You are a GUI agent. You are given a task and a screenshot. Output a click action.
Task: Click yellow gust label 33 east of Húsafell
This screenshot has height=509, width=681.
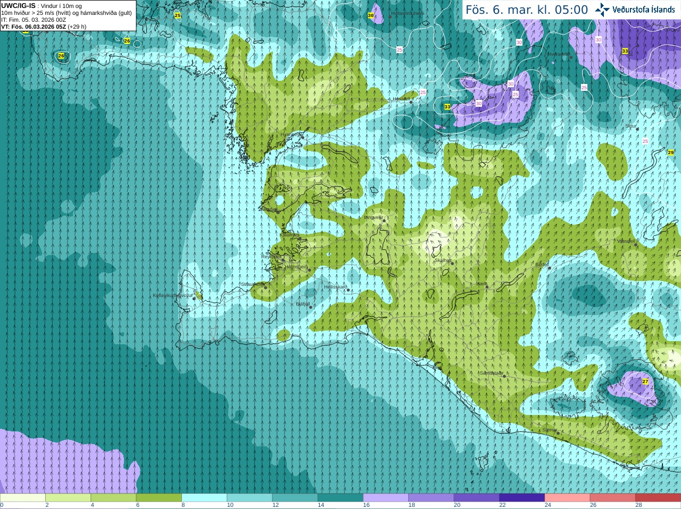447,107
